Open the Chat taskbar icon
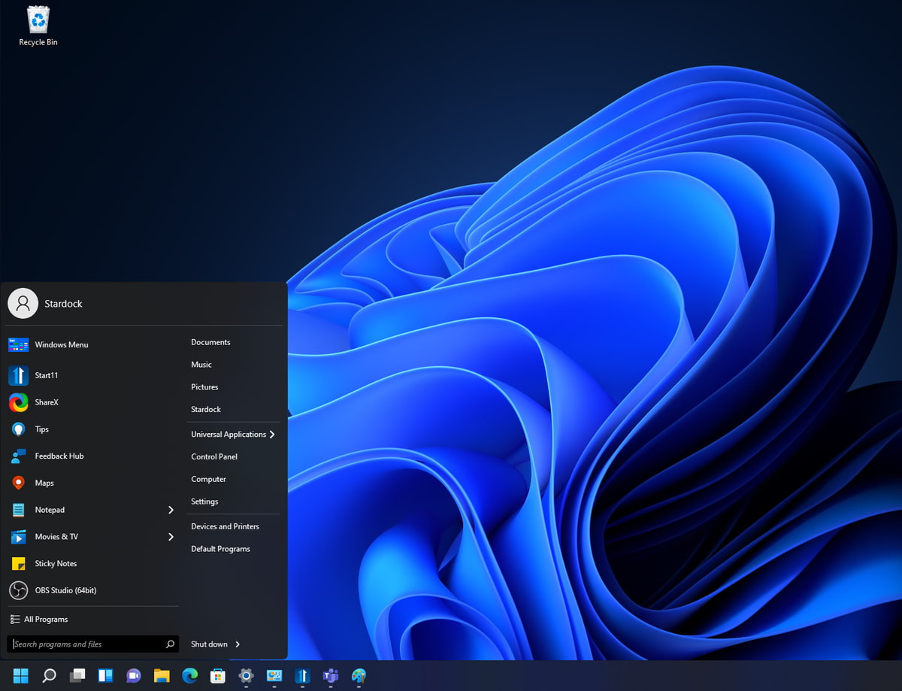The image size is (902, 691). (134, 676)
